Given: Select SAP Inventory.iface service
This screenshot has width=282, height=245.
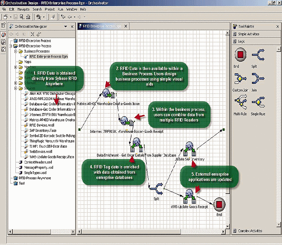Looking at the screenshot, I should (x=43, y=130).
